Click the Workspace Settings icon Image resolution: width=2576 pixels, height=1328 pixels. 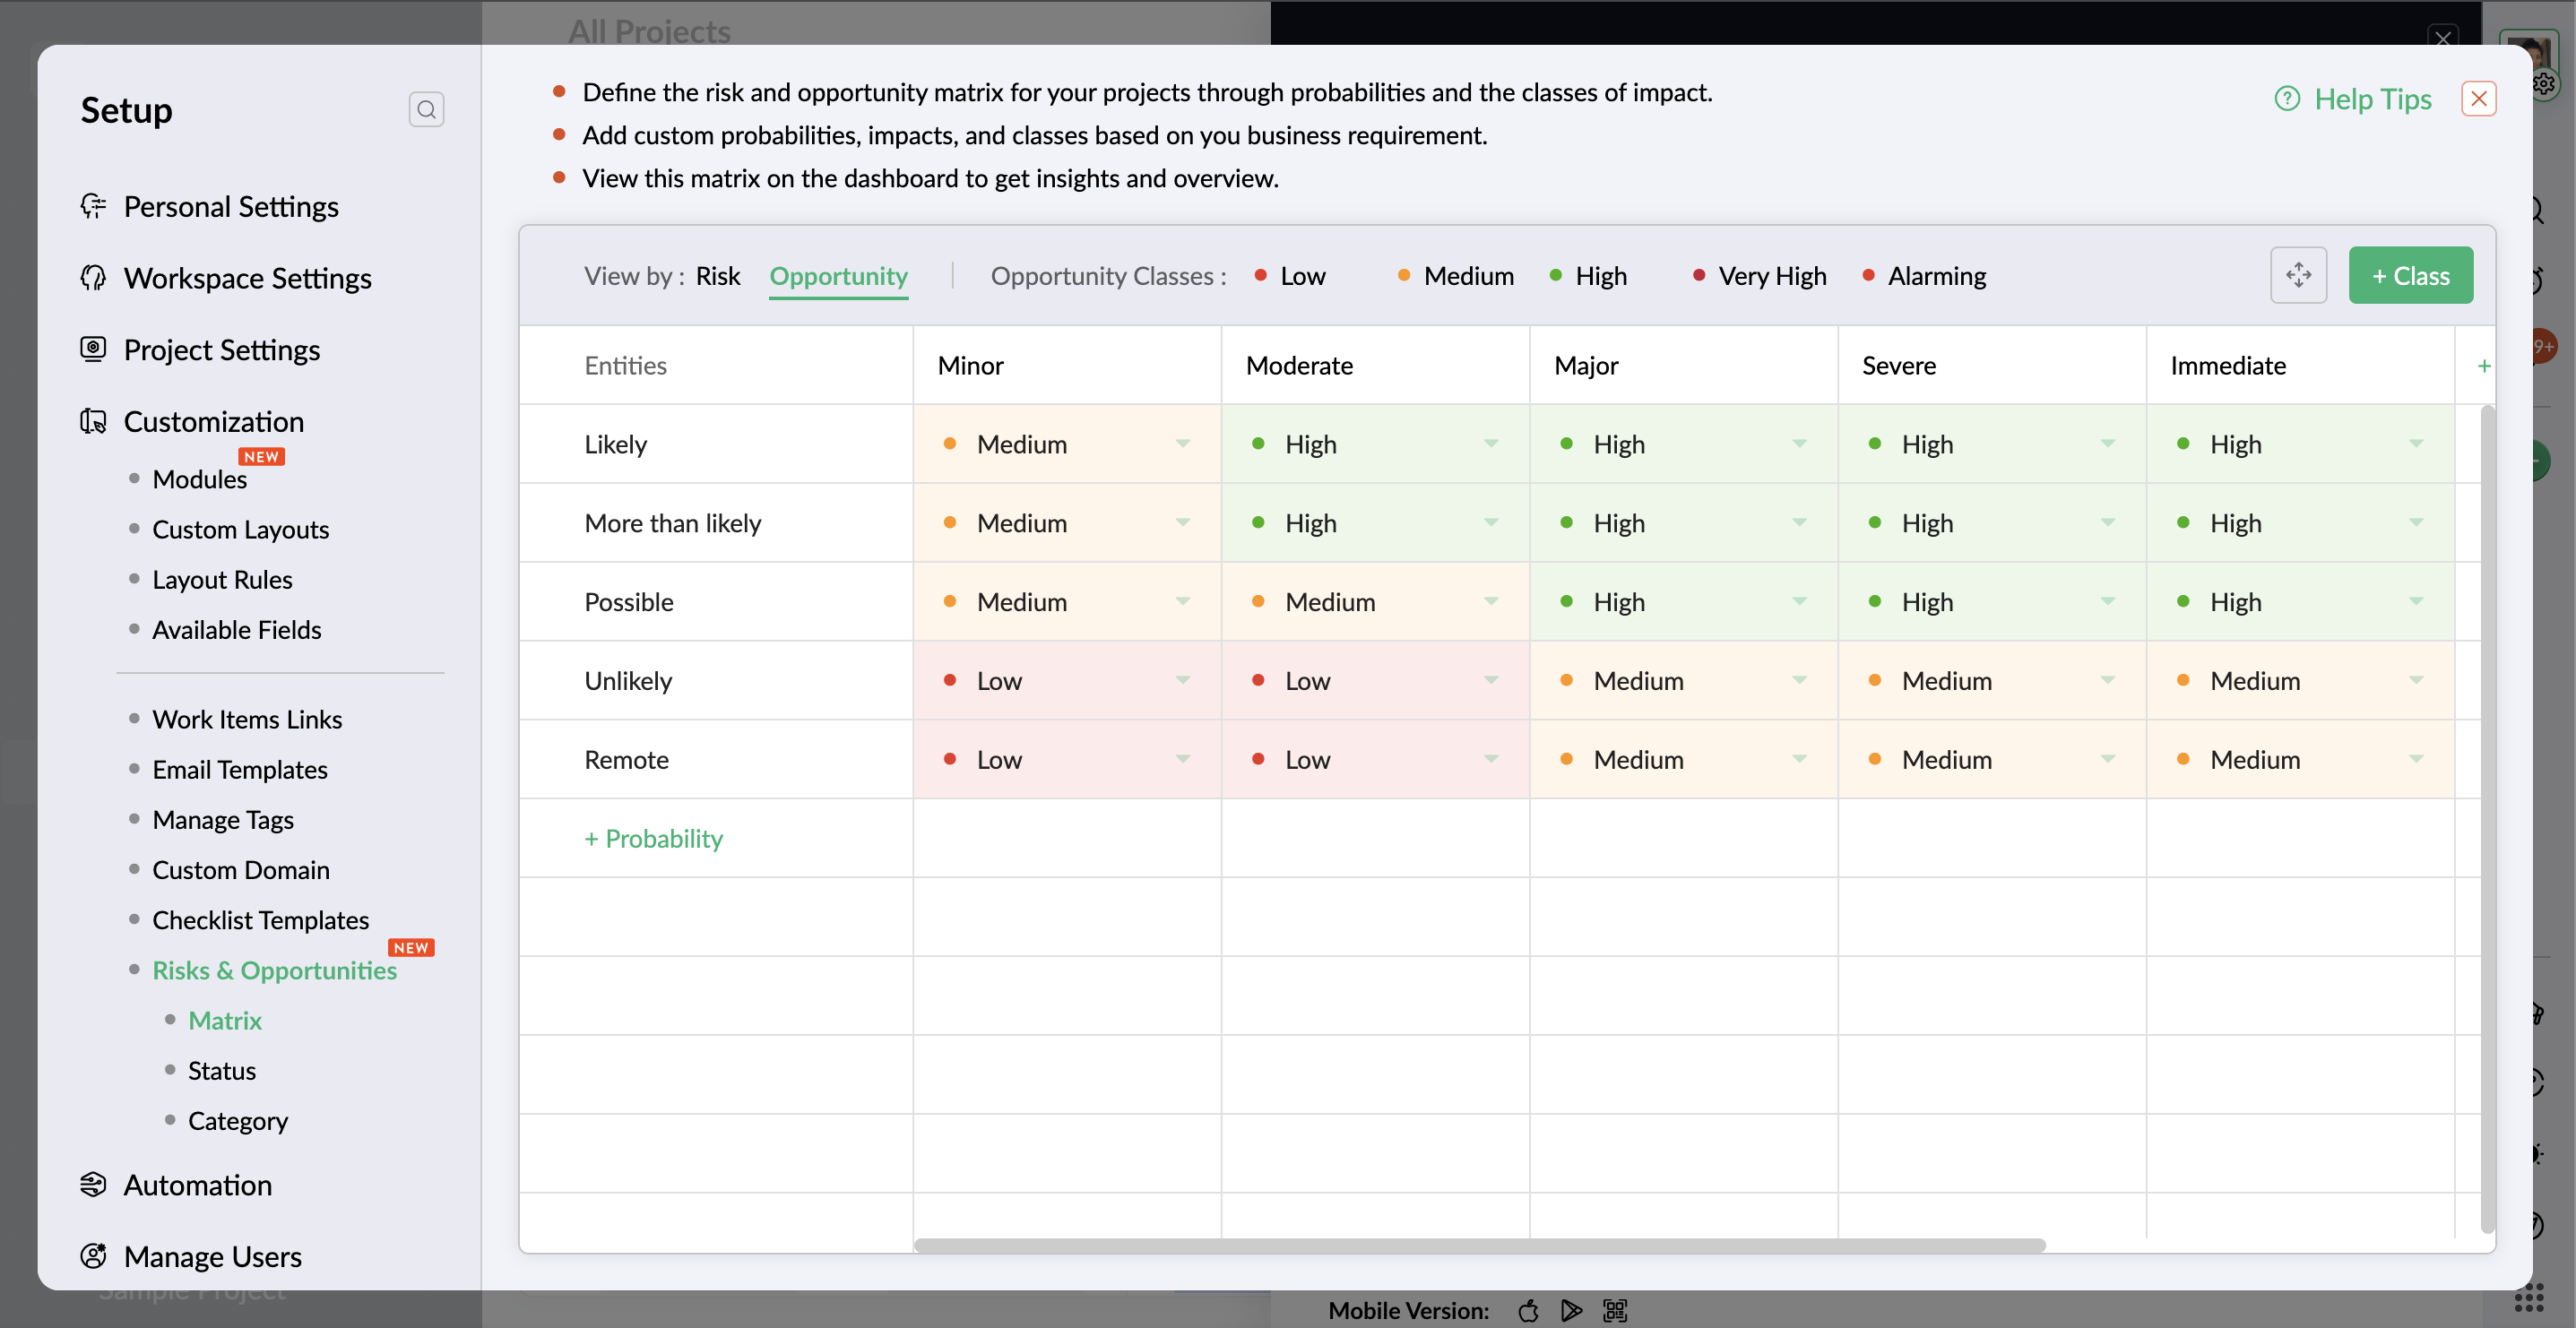pos(93,278)
